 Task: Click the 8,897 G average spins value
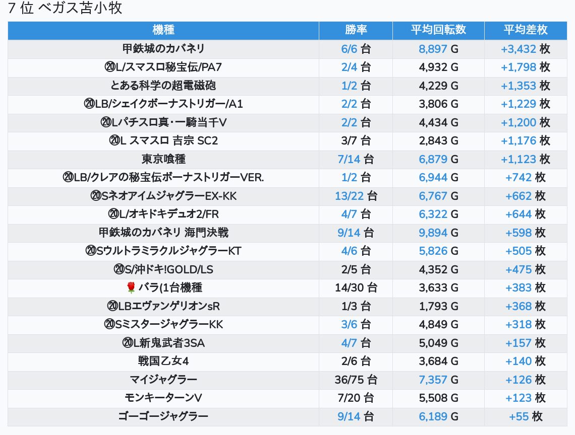tap(433, 49)
